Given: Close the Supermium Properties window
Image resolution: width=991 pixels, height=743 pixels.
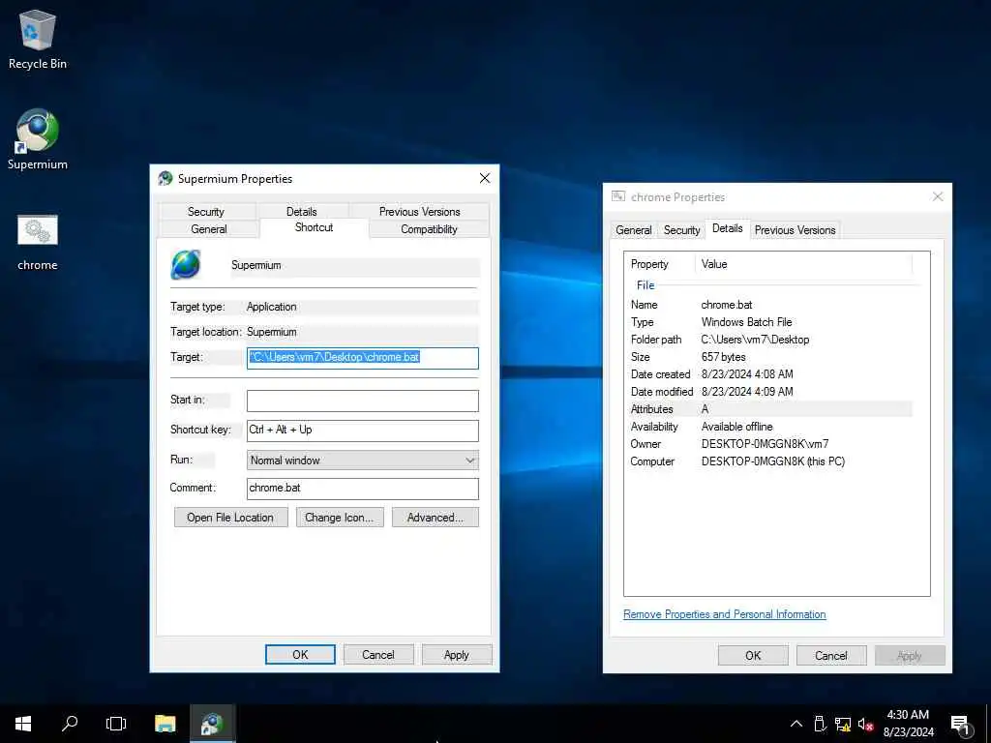Looking at the screenshot, I should pyautogui.click(x=485, y=178).
